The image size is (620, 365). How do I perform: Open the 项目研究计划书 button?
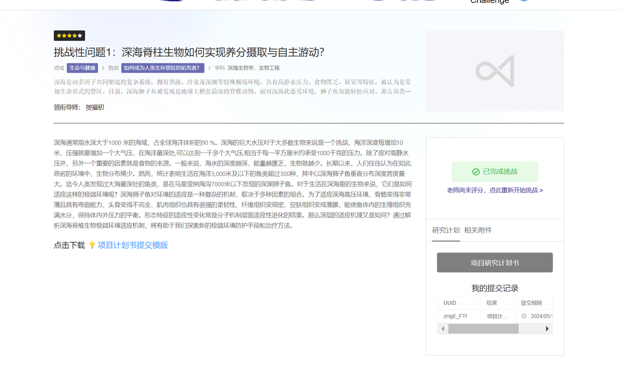495,262
